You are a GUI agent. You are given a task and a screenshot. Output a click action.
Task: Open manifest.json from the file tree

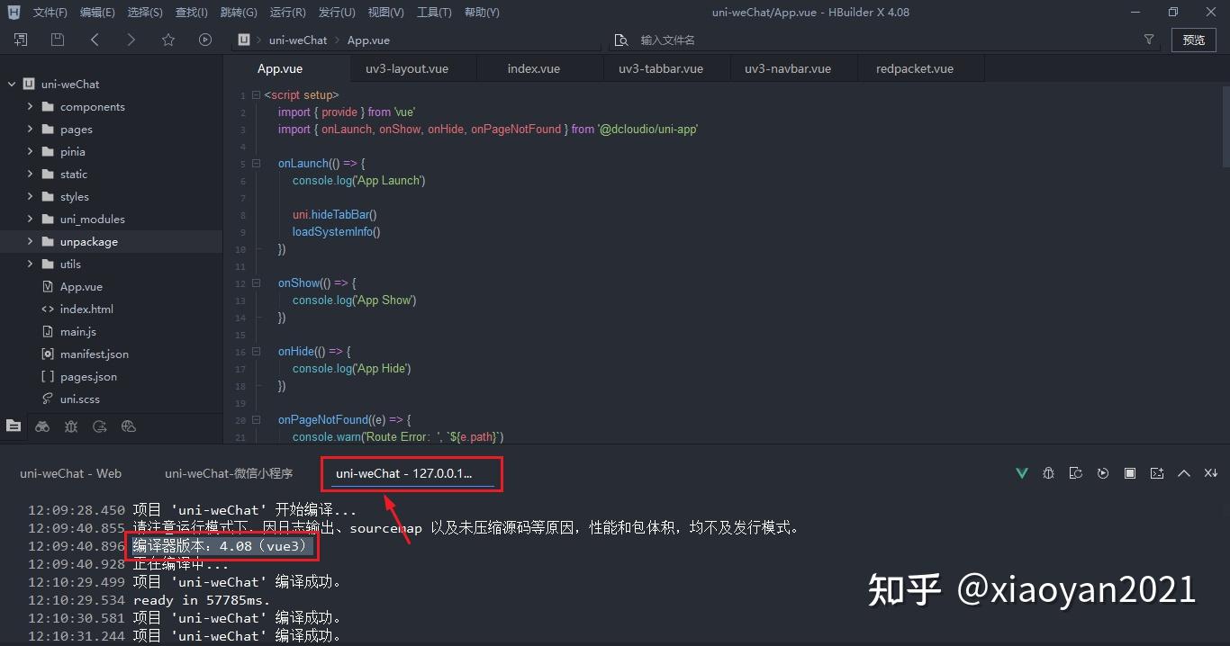coord(94,354)
